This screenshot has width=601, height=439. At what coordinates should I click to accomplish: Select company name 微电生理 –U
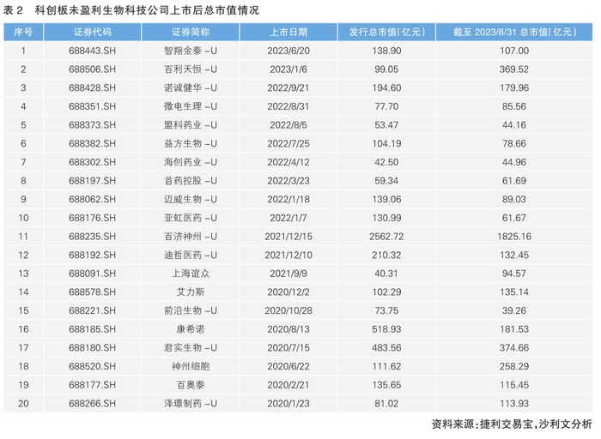coord(191,106)
